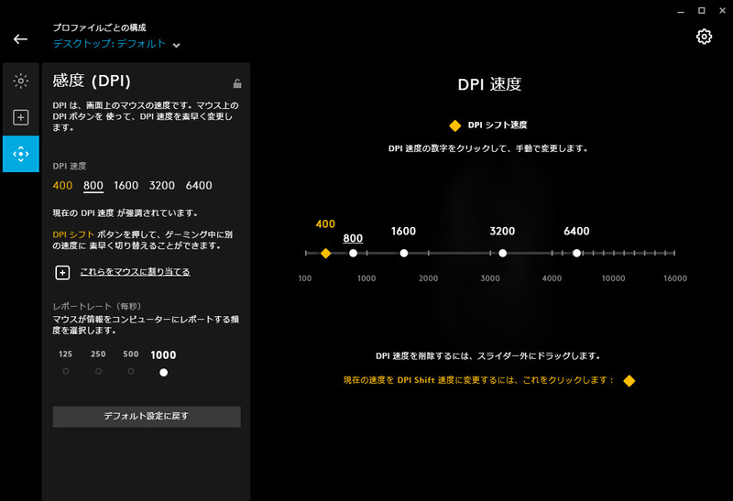Set report rate to 250
Screen dimensions: 733x501
[x=98, y=371]
